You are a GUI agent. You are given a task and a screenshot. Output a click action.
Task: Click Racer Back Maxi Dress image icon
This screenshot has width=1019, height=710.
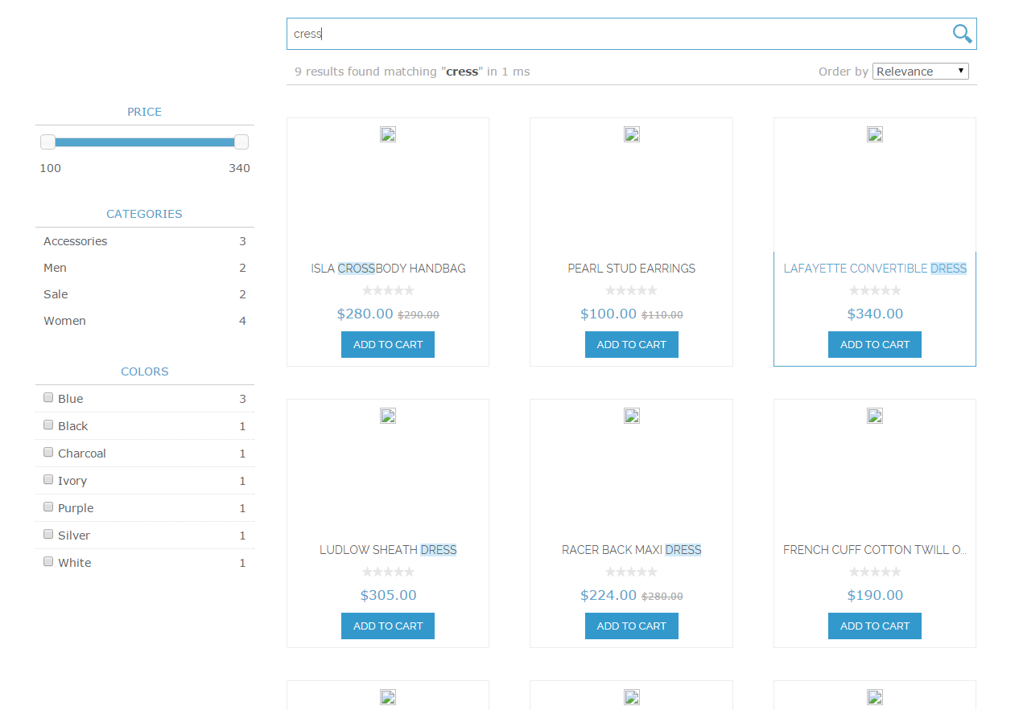coord(632,416)
